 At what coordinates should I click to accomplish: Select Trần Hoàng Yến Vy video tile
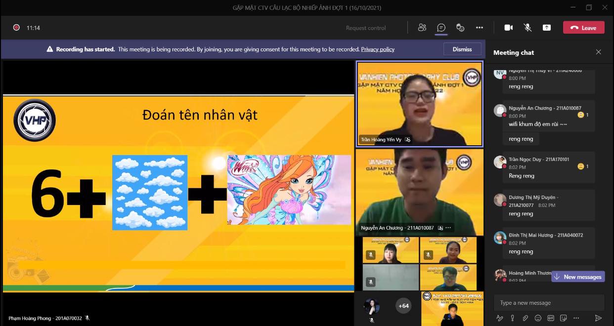[x=419, y=104]
